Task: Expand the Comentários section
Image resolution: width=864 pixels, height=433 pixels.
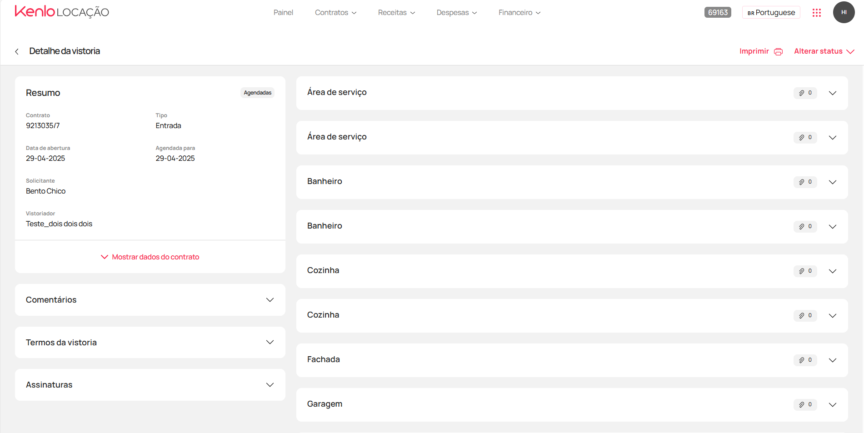Action: (150, 300)
